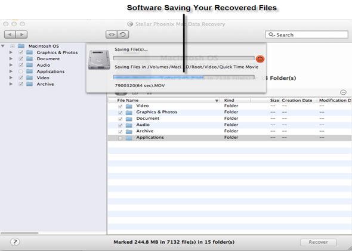This screenshot has height=251, width=352.
Task: Select Graphics & Photos name in file list
Action: point(156,112)
